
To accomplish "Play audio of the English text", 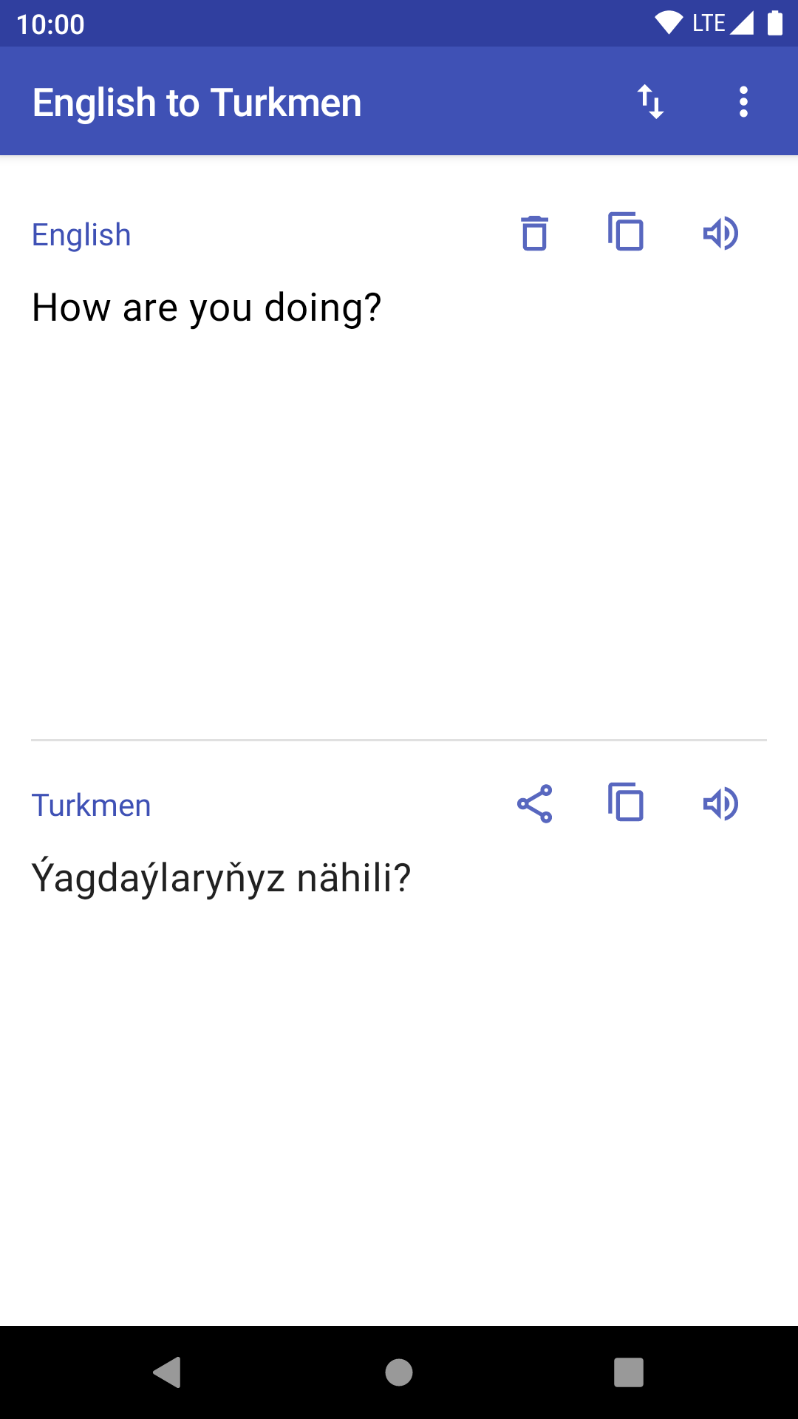I will [x=720, y=234].
